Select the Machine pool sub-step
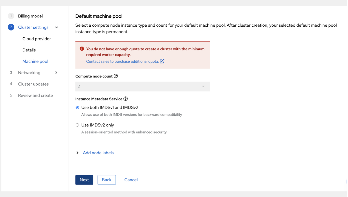The height and width of the screenshot is (197, 348). (x=35, y=61)
